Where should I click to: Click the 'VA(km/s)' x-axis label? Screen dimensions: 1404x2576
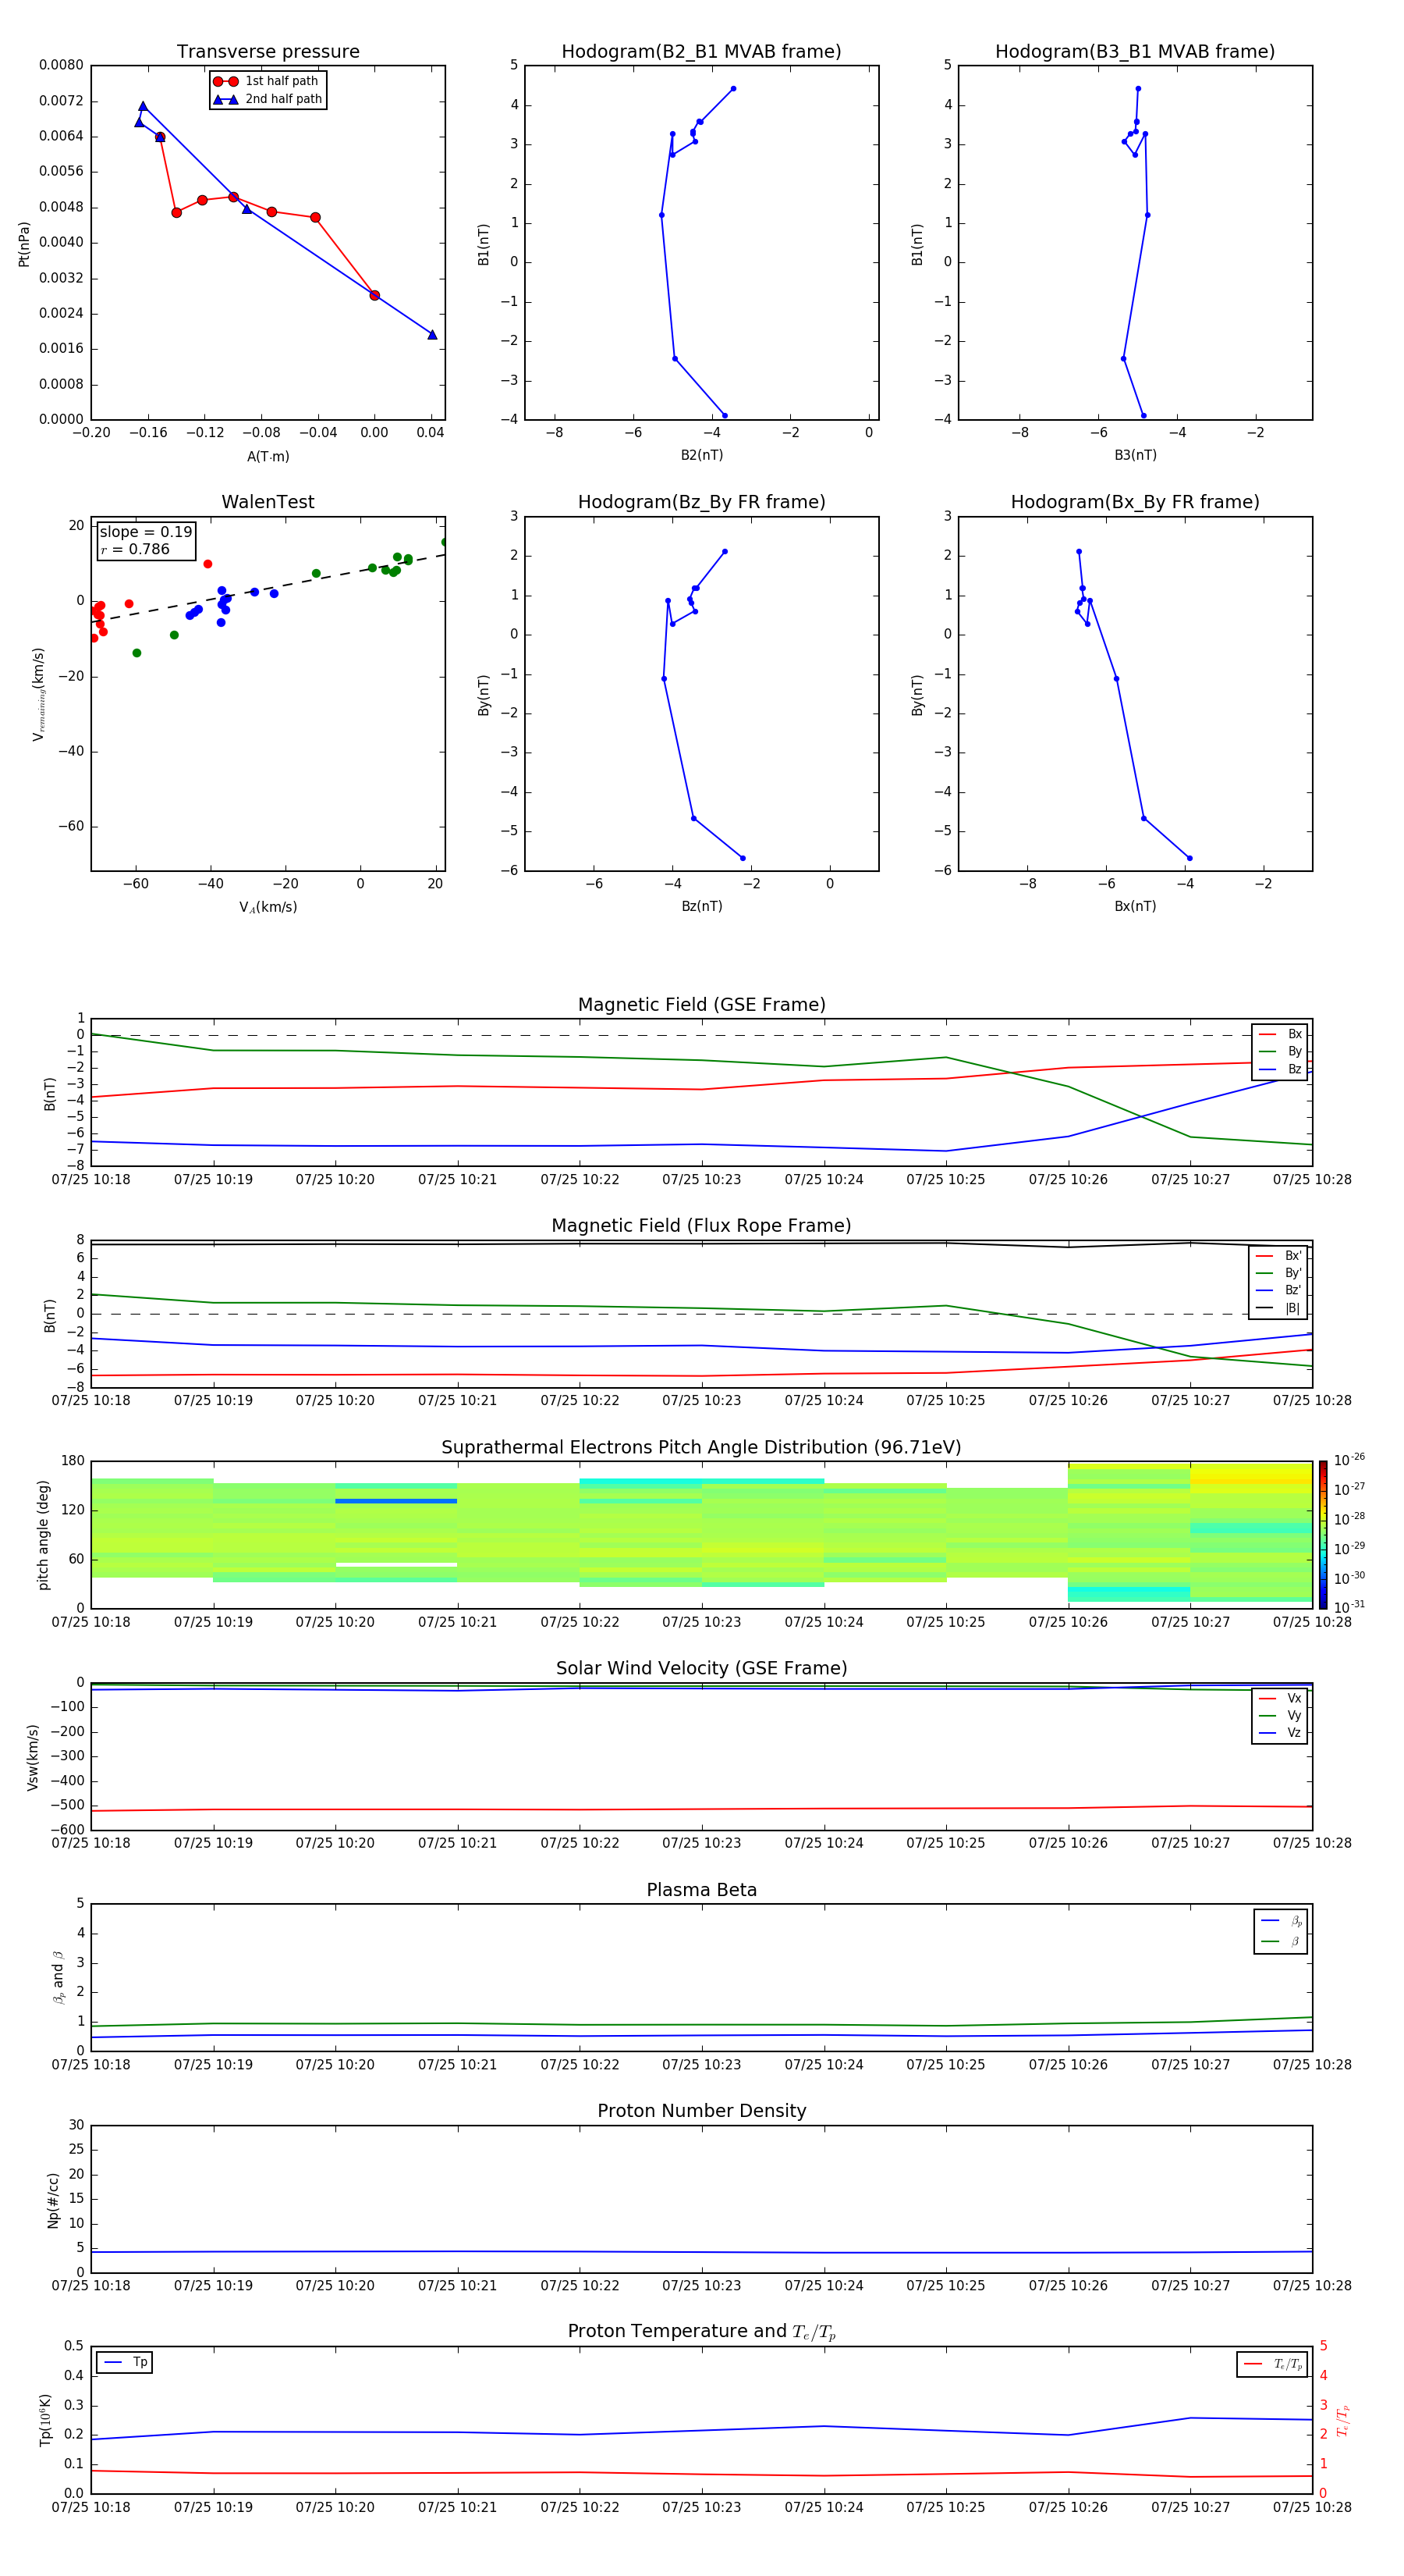click(x=268, y=907)
